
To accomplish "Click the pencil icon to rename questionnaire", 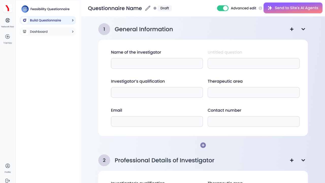I will click(x=148, y=8).
